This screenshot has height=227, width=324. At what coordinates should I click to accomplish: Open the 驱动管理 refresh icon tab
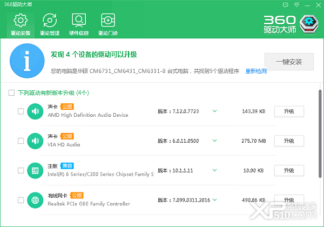click(50, 25)
